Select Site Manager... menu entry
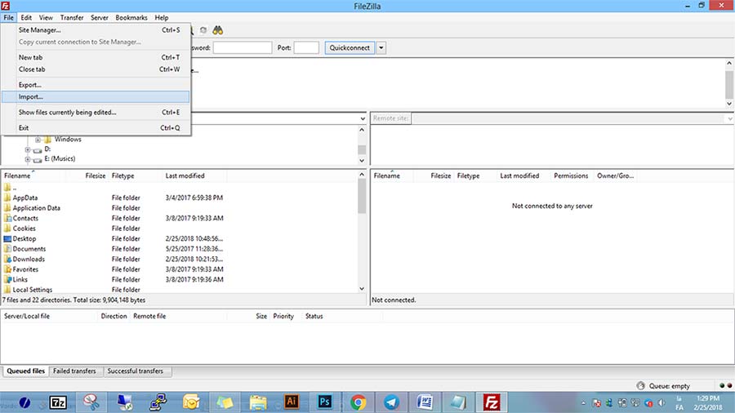 (96, 30)
